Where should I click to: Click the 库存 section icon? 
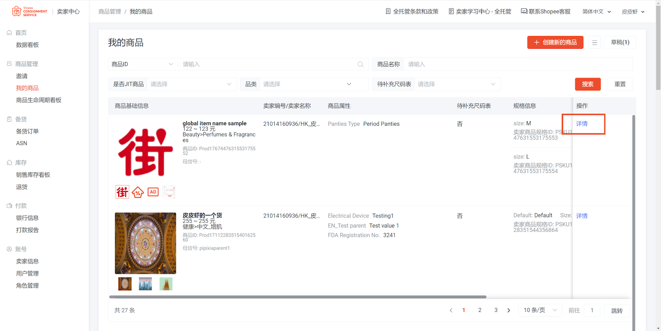[9, 162]
